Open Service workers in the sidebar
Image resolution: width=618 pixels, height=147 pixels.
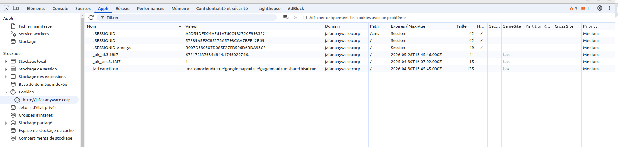tap(34, 34)
